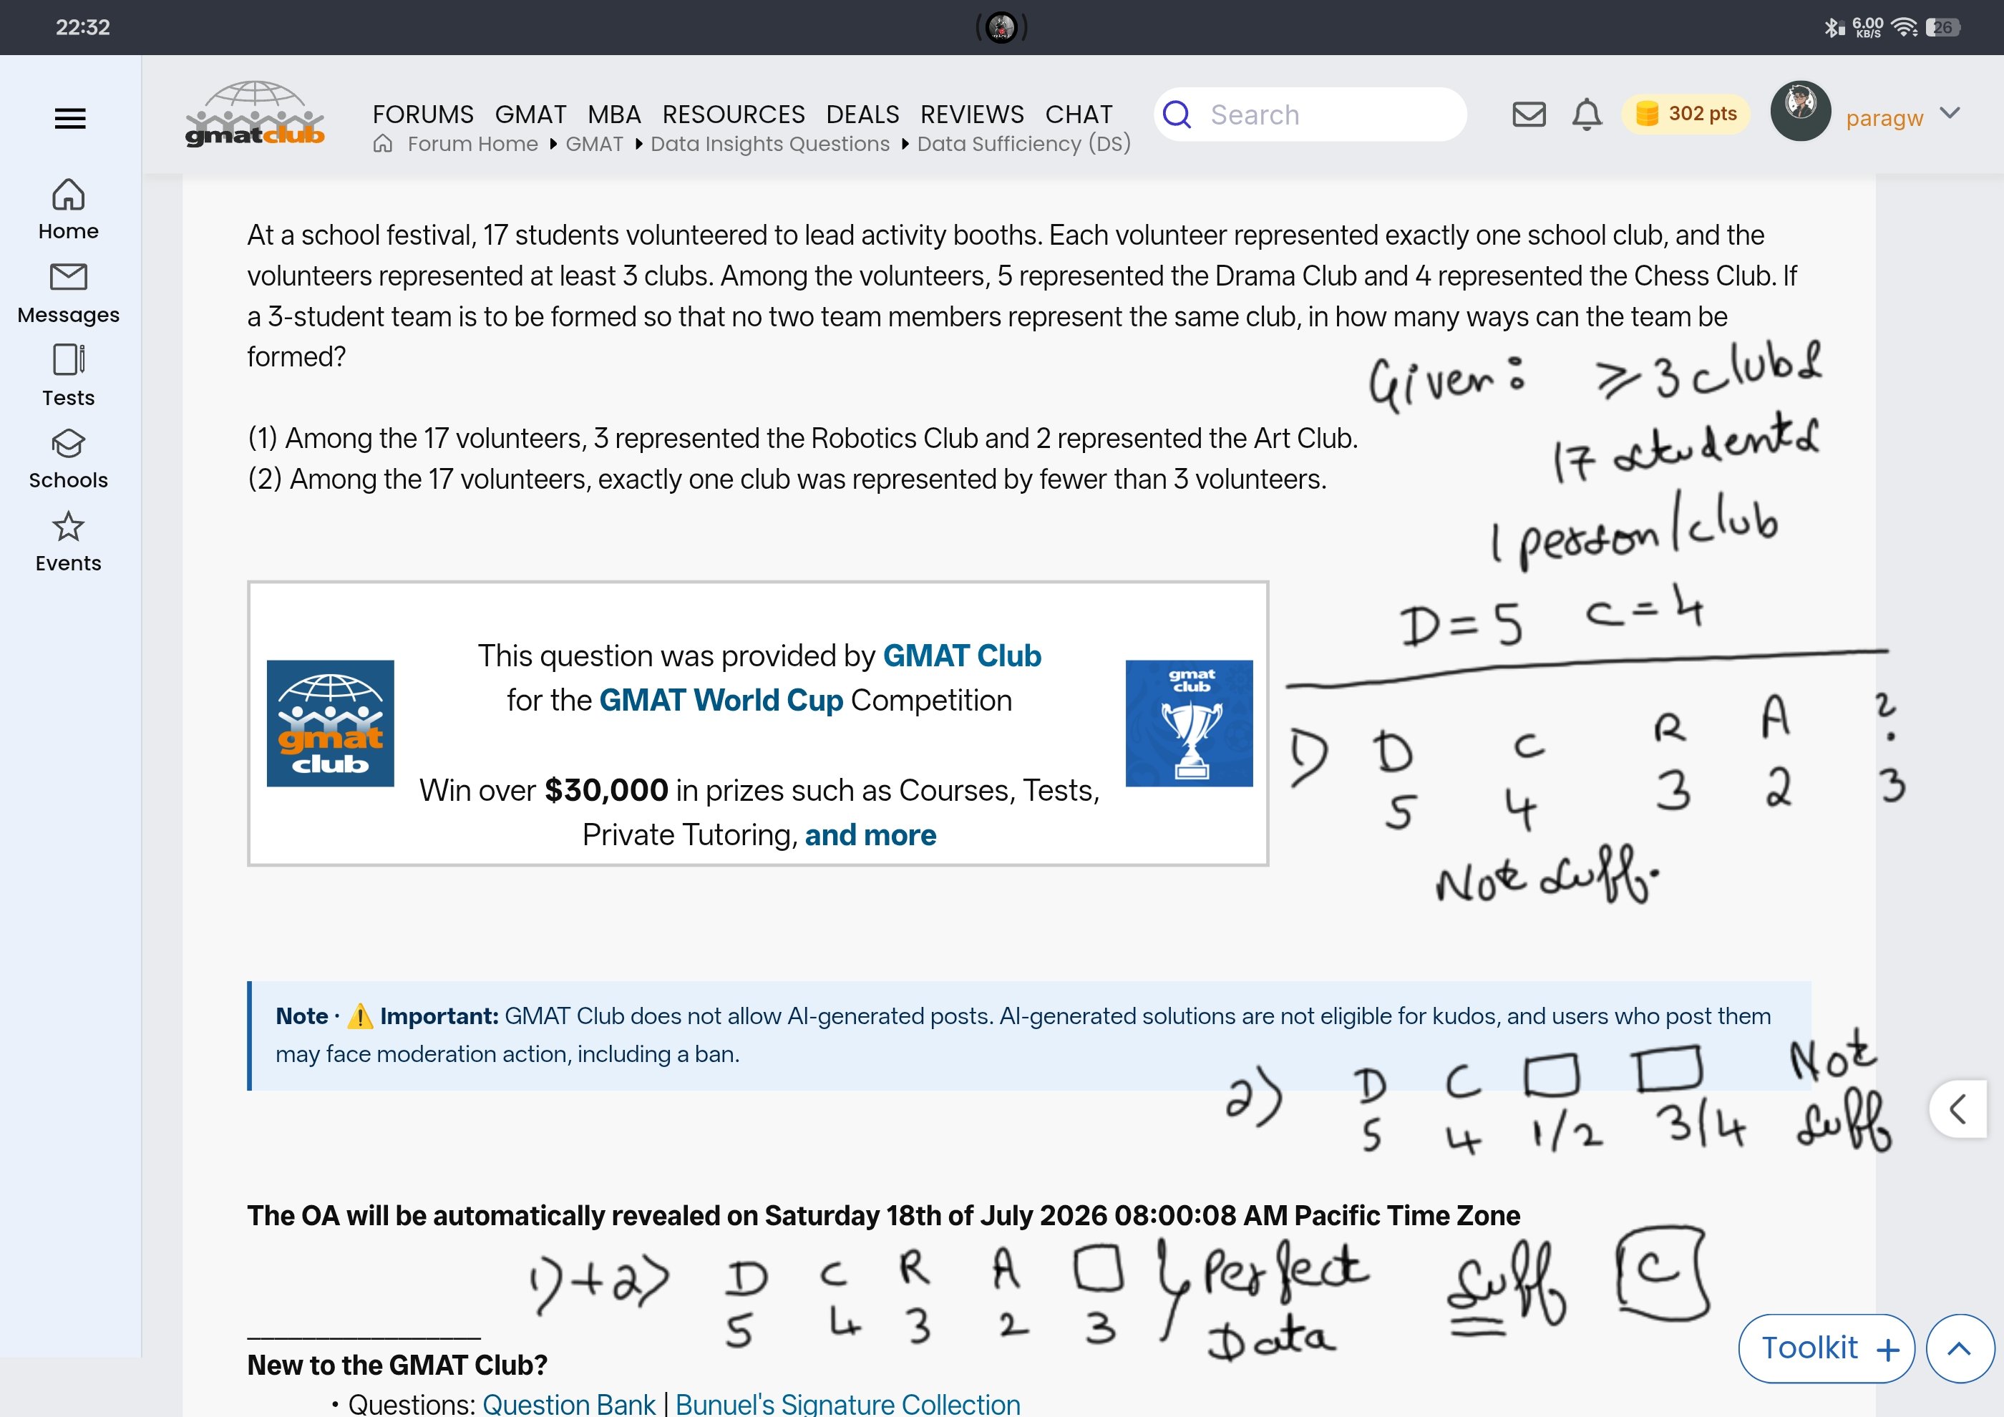Screen dimensions: 2004x1417
Task: Open Messages in the sidebar
Action: pyautogui.click(x=68, y=293)
